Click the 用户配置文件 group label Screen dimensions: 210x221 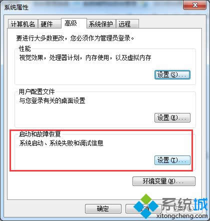(x=36, y=91)
